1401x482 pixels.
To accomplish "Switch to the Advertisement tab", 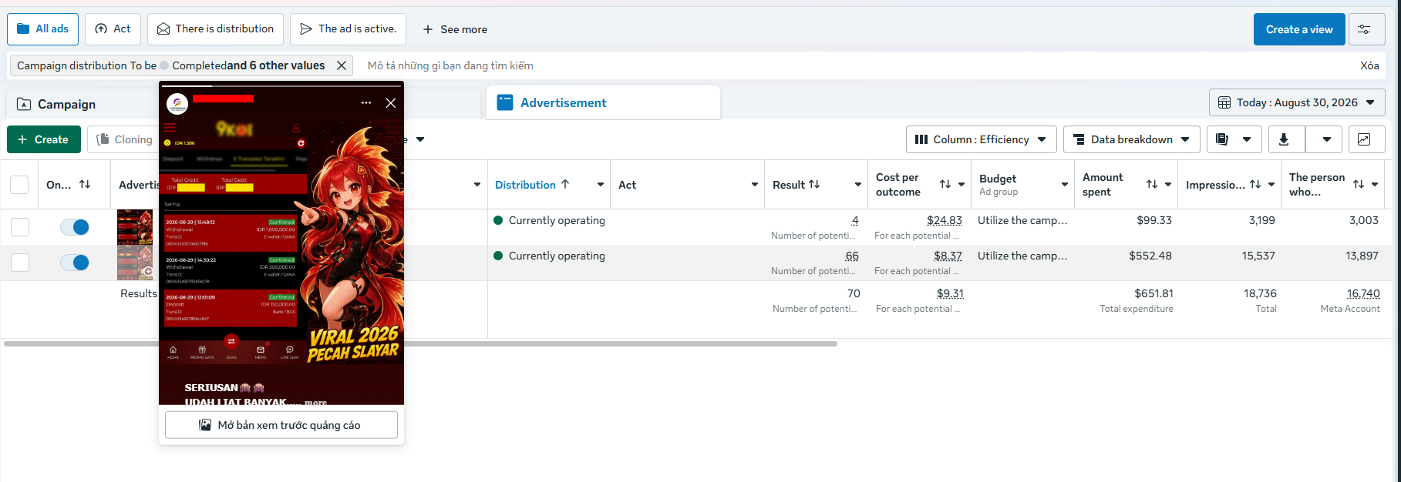I will pyautogui.click(x=603, y=102).
